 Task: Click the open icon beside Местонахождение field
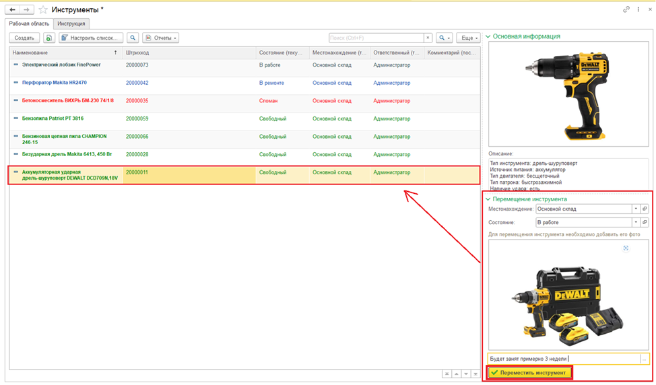645,209
